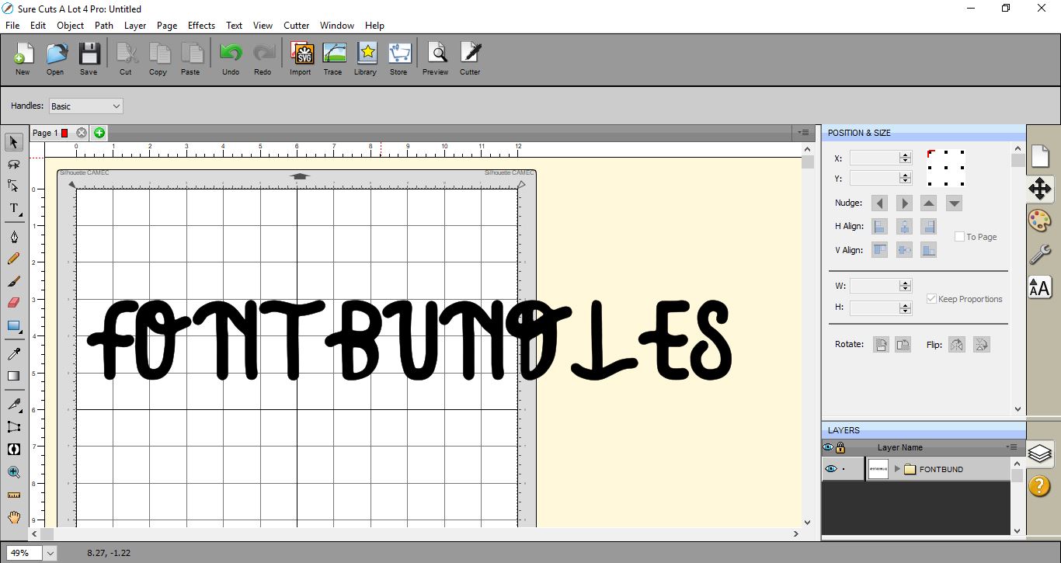Launch the Cutter toolbar icon
Viewport: 1061px width, 563px height.
[470, 59]
